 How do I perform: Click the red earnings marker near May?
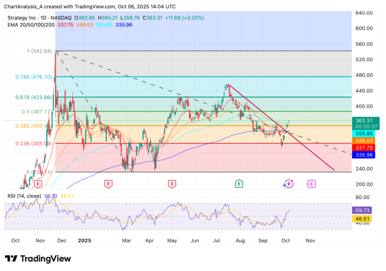[x=172, y=184]
